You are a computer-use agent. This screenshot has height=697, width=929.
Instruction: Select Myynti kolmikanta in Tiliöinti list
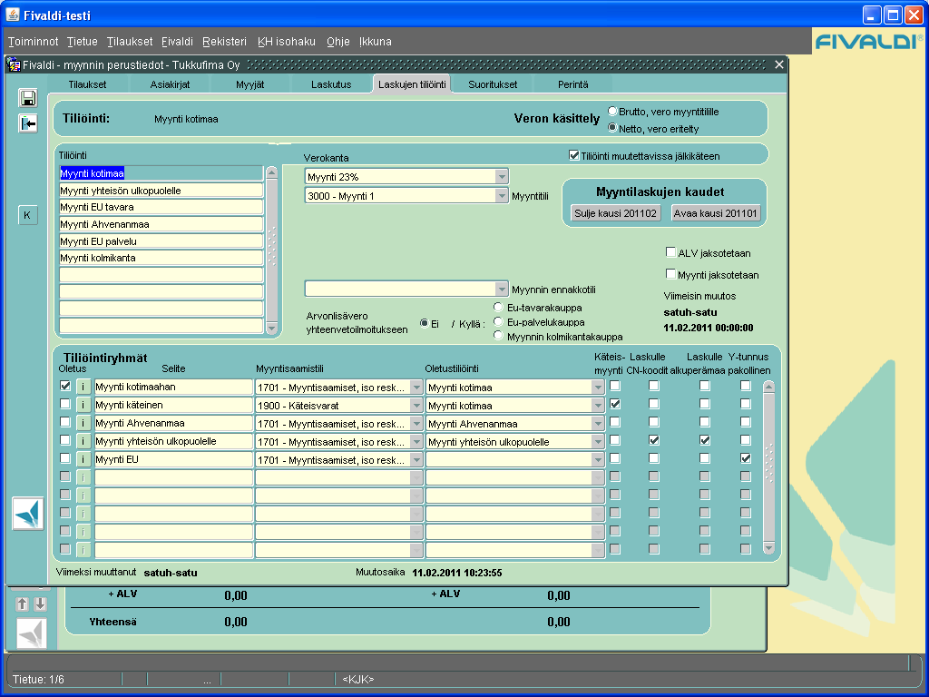click(x=161, y=259)
